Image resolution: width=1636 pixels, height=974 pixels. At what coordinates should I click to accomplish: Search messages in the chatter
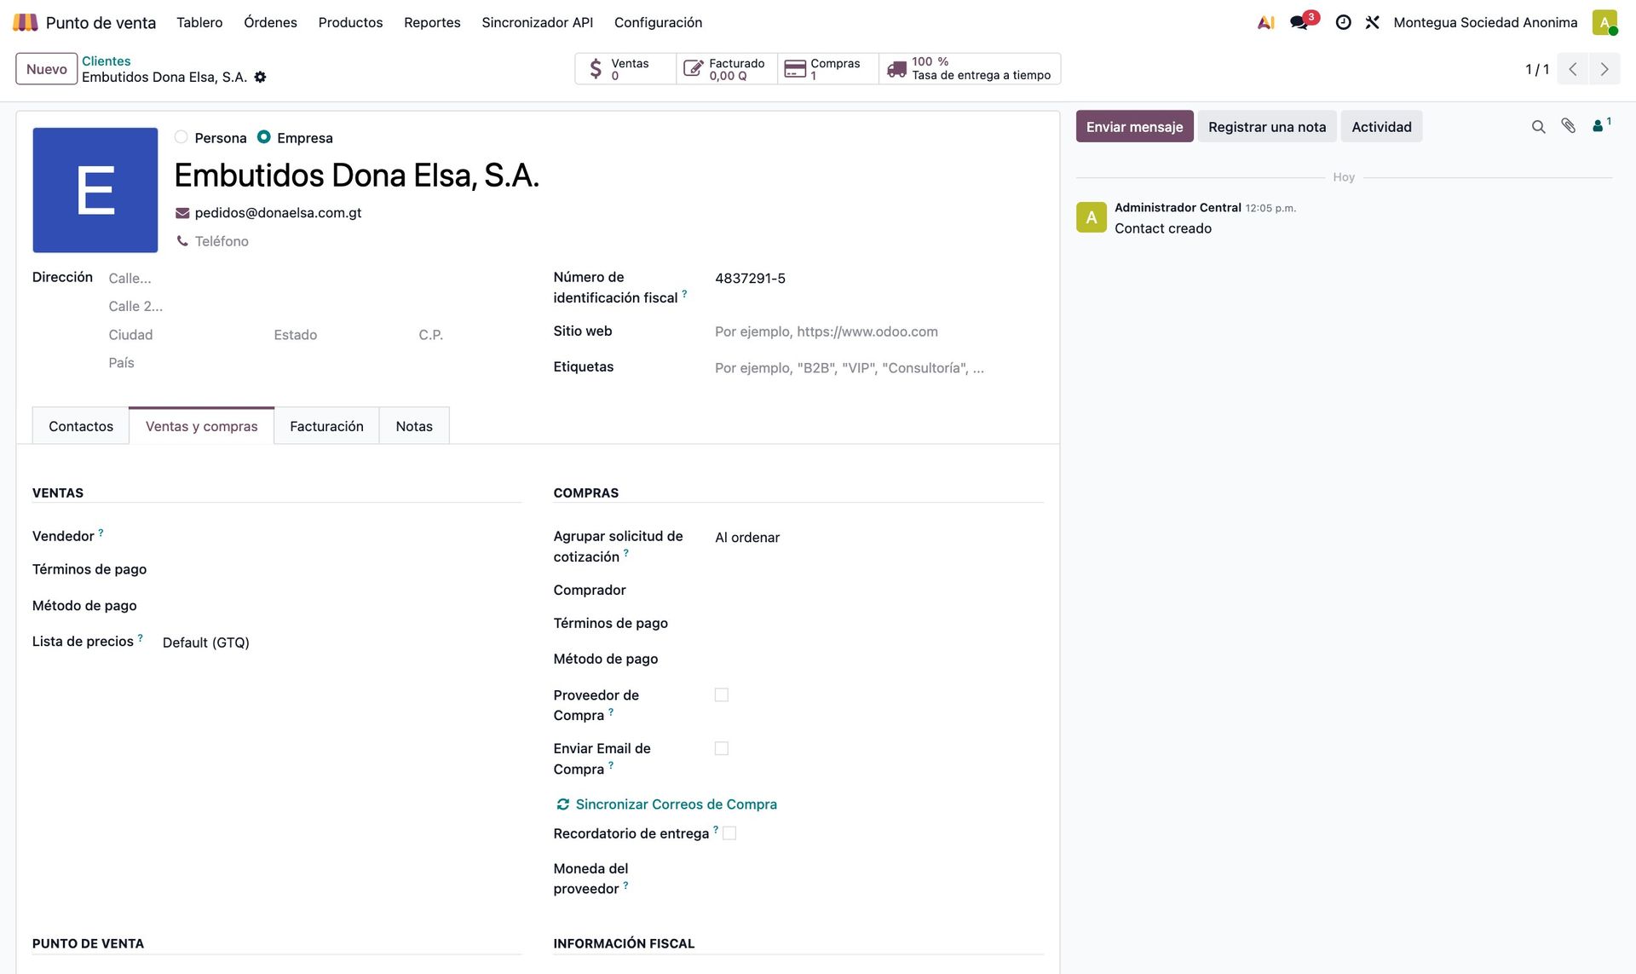[1538, 127]
